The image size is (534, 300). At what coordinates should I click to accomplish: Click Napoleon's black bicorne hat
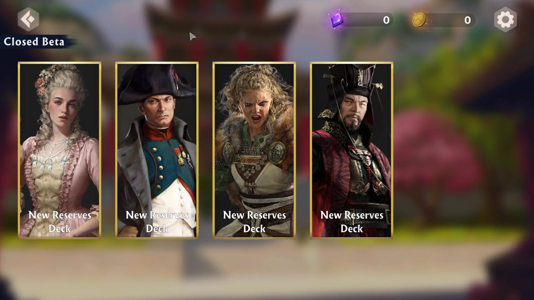[156, 84]
